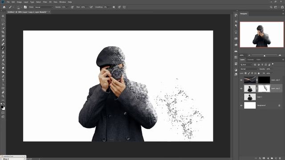Select the Horizontal Type tool
The image size is (285, 160).
click(x=3, y=80)
